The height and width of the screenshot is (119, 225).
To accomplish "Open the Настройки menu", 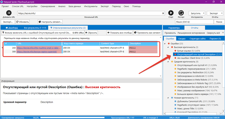I will point(32,6).
